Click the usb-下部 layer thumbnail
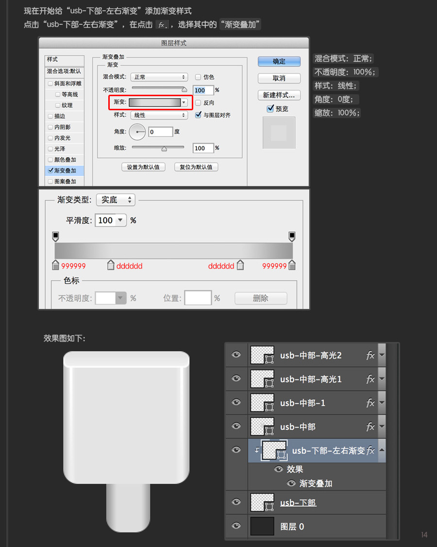 (x=262, y=502)
